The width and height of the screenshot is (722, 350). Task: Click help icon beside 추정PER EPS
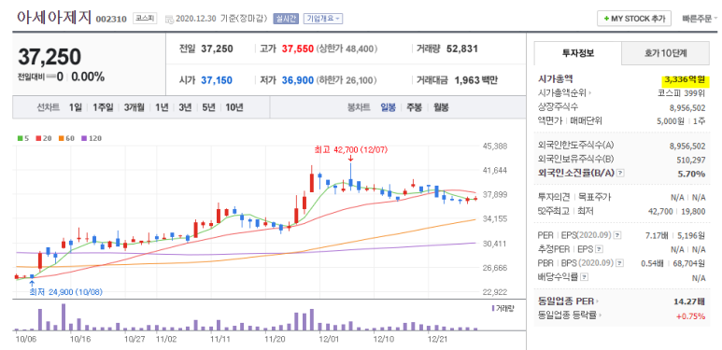[599, 249]
